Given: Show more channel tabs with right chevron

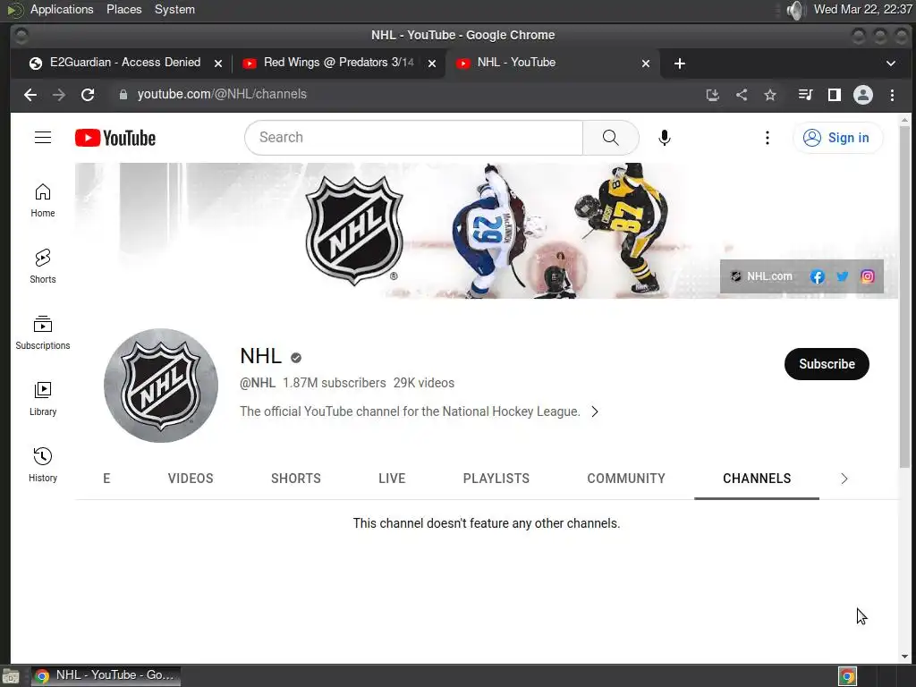Looking at the screenshot, I should point(844,479).
